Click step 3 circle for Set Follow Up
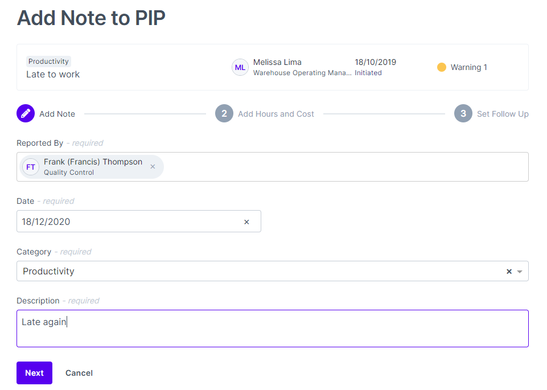 (463, 114)
